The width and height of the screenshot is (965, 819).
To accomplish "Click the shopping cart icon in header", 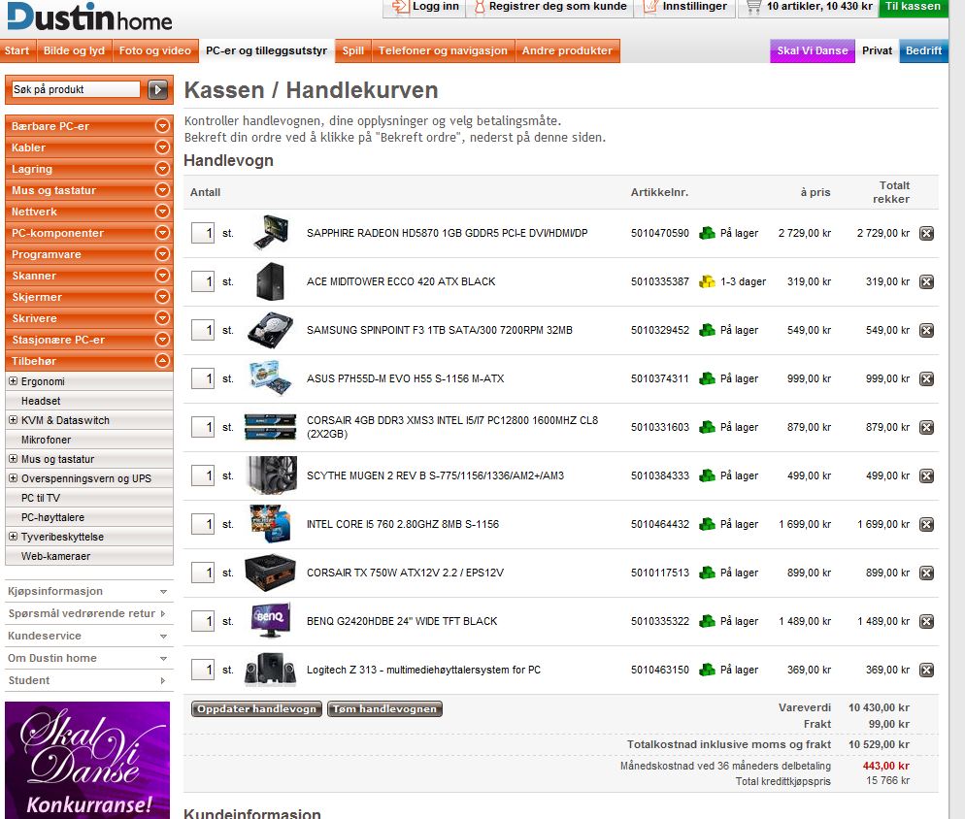I will [x=753, y=8].
